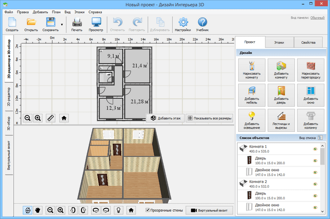Click the Нарисовать комнату tool
Image resolution: width=330 pixels, height=219 pixels.
[x=252, y=70]
